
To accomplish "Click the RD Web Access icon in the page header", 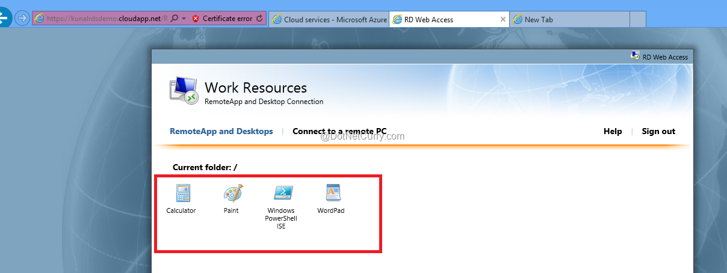I will click(635, 56).
